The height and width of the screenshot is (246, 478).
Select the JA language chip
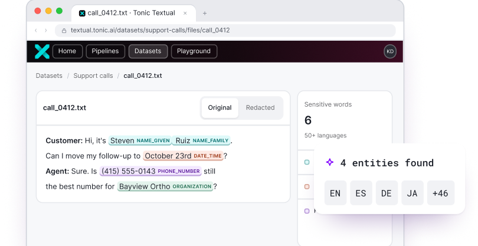coord(412,193)
